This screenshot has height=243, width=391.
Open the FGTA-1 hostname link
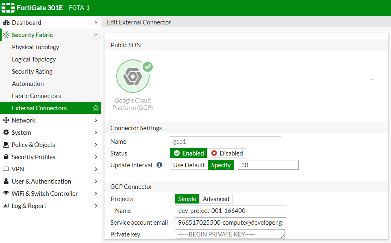78,7
